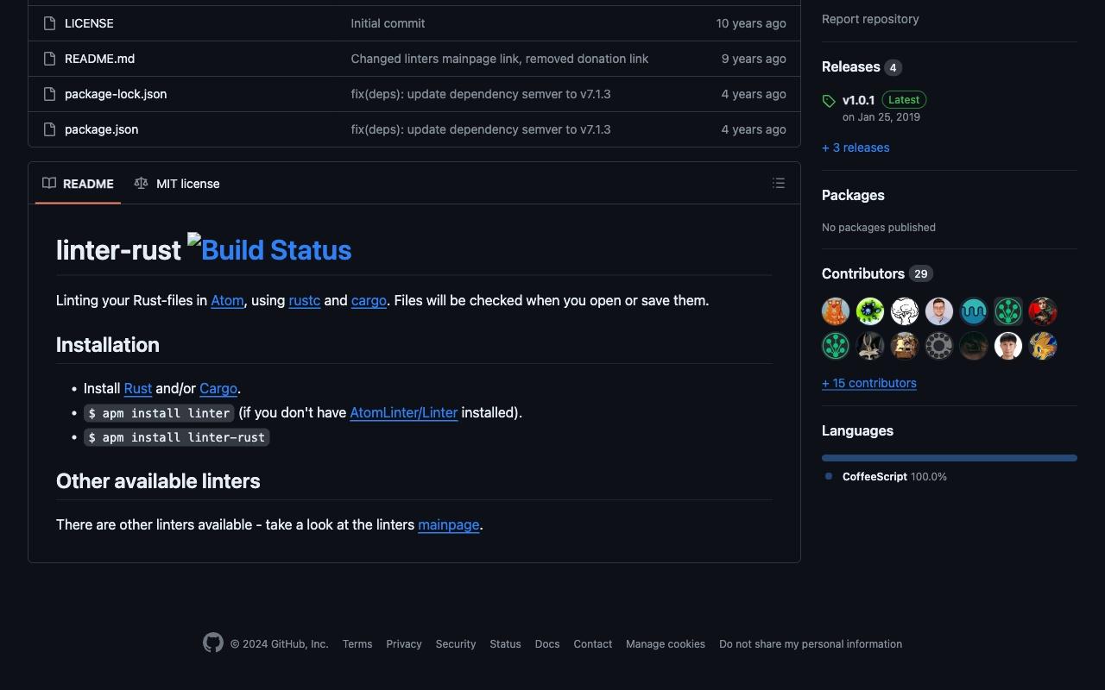Screen dimensions: 1105x690
Task: Open the 'Initial commit' commit message
Action: coord(388,23)
